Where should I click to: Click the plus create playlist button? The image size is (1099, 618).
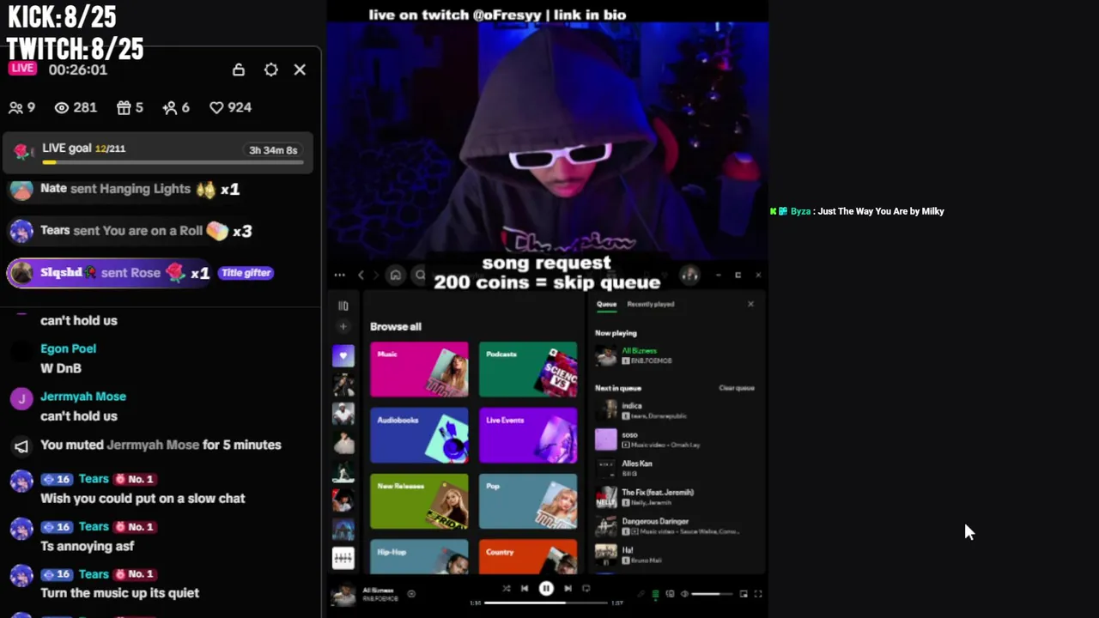(x=343, y=326)
